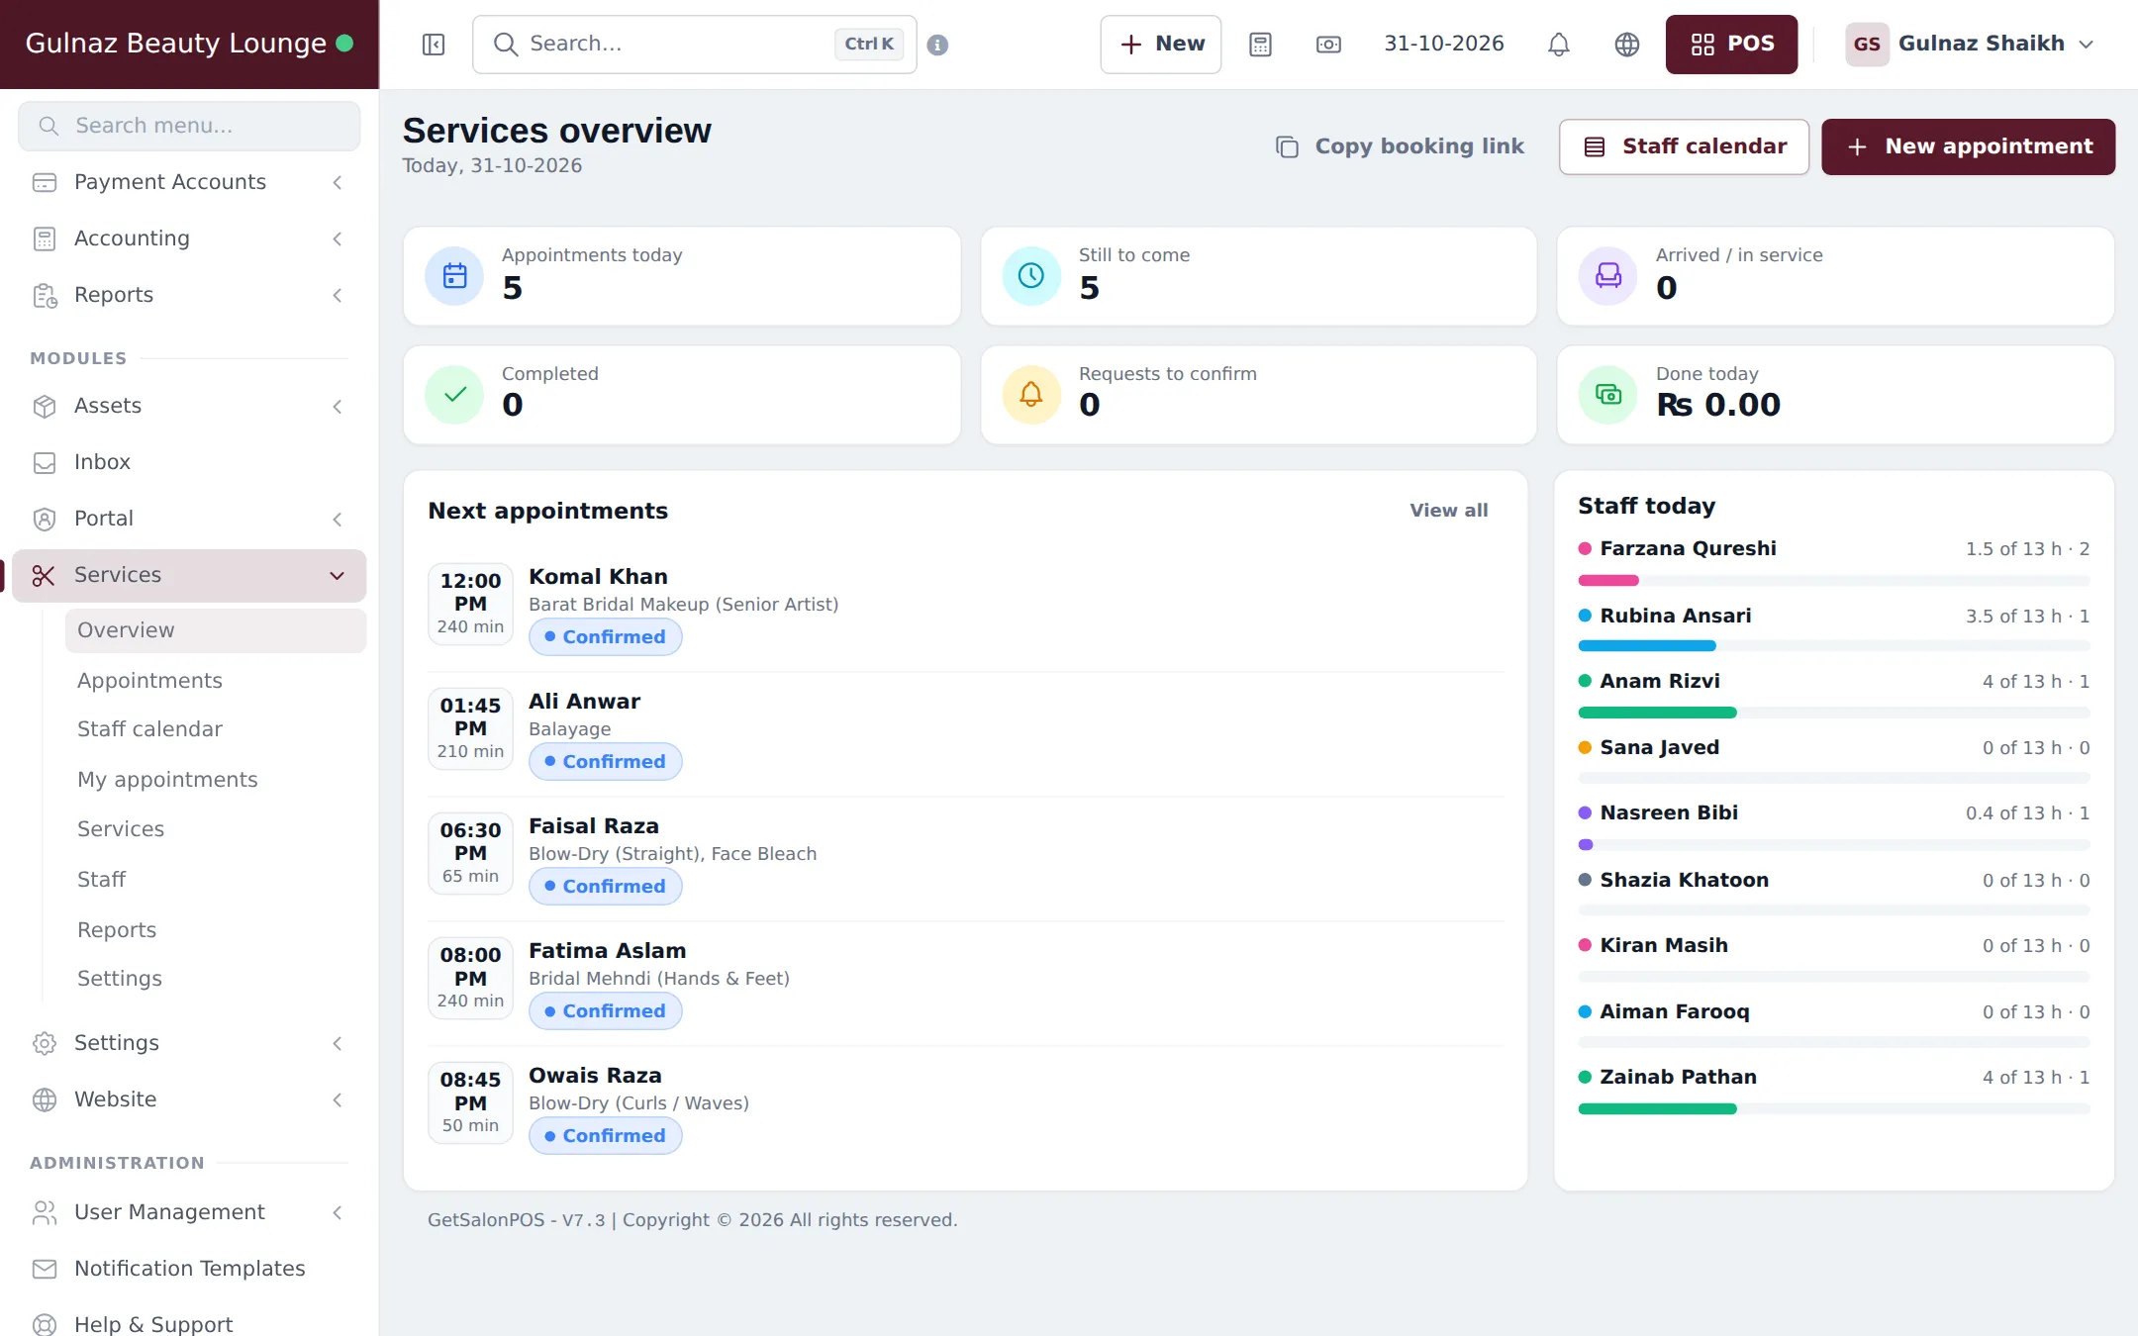Open the Gulnaz Shaikh user dropdown
Viewport: 2138px width, 1336px height.
pyautogui.click(x=1970, y=45)
